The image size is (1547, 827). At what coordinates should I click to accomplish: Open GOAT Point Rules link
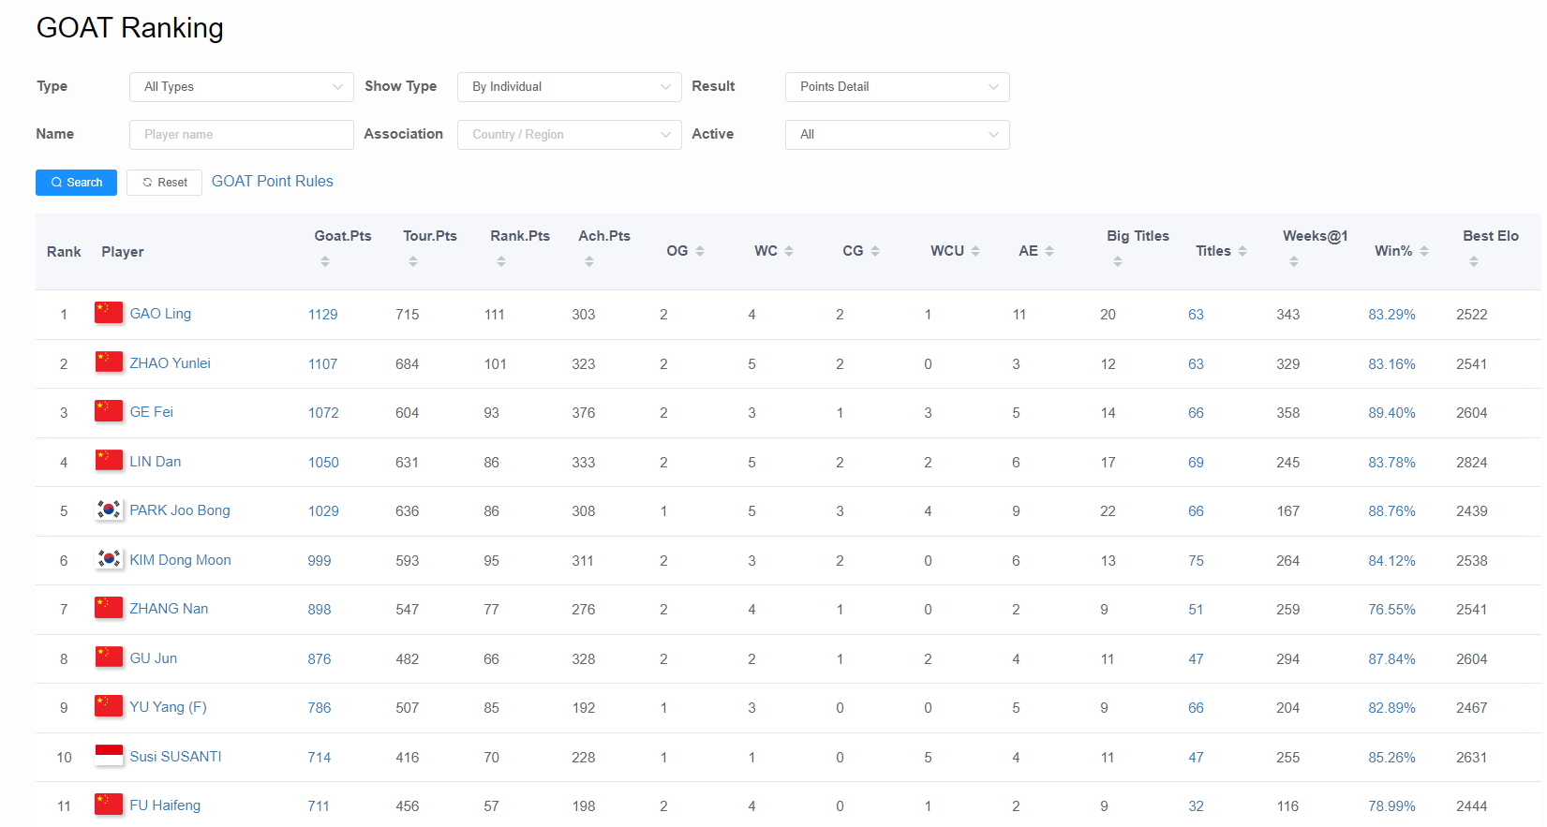pos(273,182)
